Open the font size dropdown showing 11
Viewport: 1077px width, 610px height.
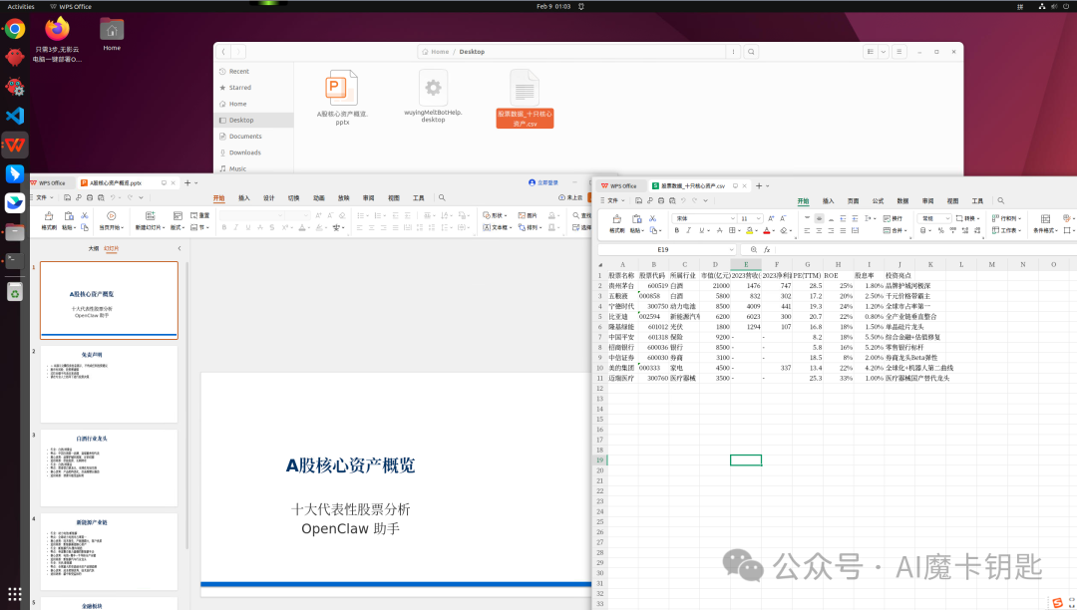click(x=758, y=218)
